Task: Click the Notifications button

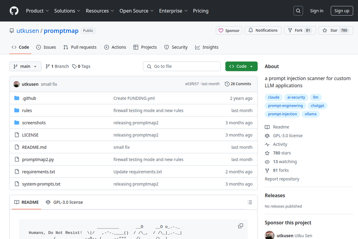Action: coord(263,30)
